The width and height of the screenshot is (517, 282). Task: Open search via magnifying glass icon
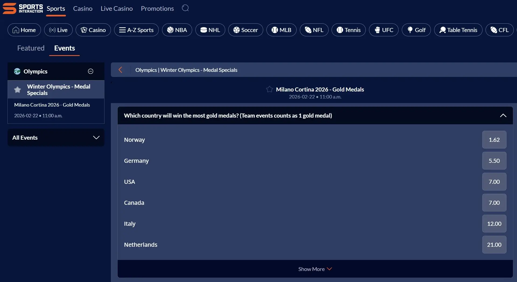[185, 8]
